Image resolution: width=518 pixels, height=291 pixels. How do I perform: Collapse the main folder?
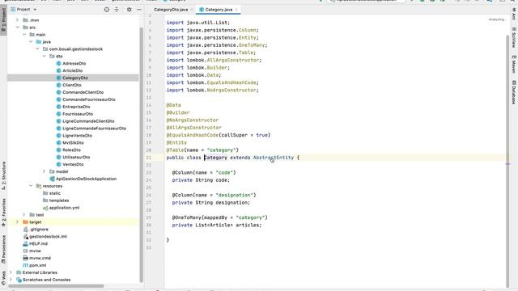[24, 35]
